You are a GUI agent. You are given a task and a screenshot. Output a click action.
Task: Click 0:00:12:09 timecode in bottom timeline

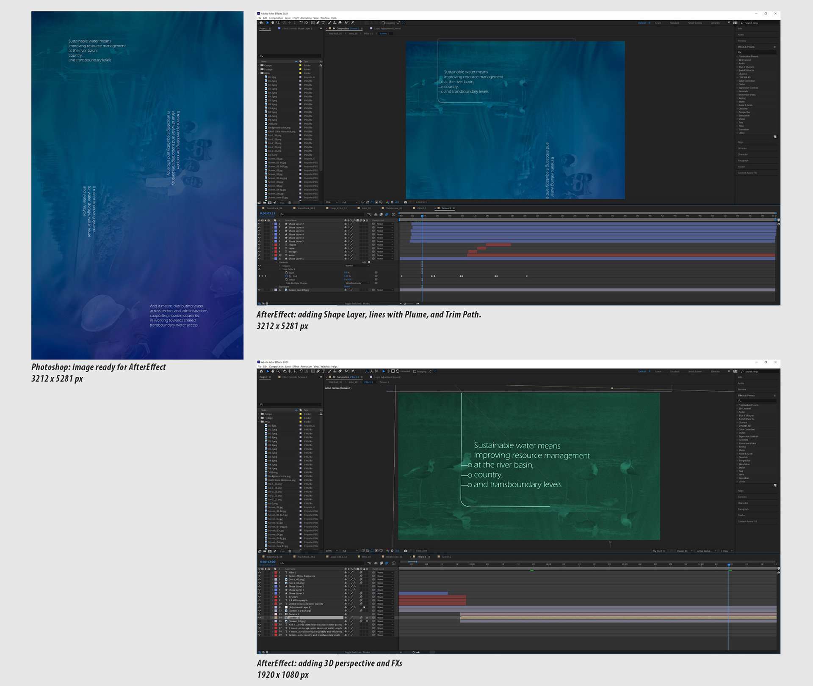[268, 562]
